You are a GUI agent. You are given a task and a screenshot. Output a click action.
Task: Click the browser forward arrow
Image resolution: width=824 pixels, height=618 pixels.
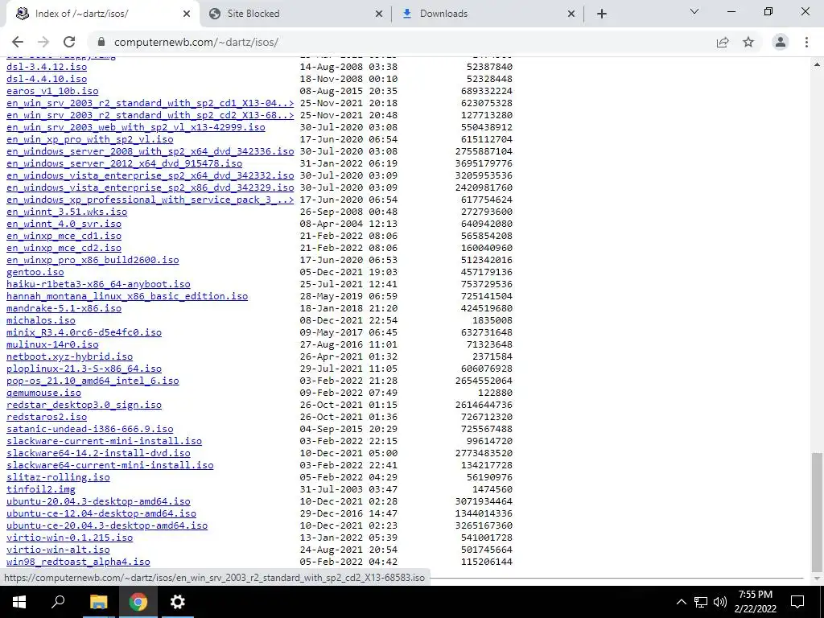click(43, 42)
